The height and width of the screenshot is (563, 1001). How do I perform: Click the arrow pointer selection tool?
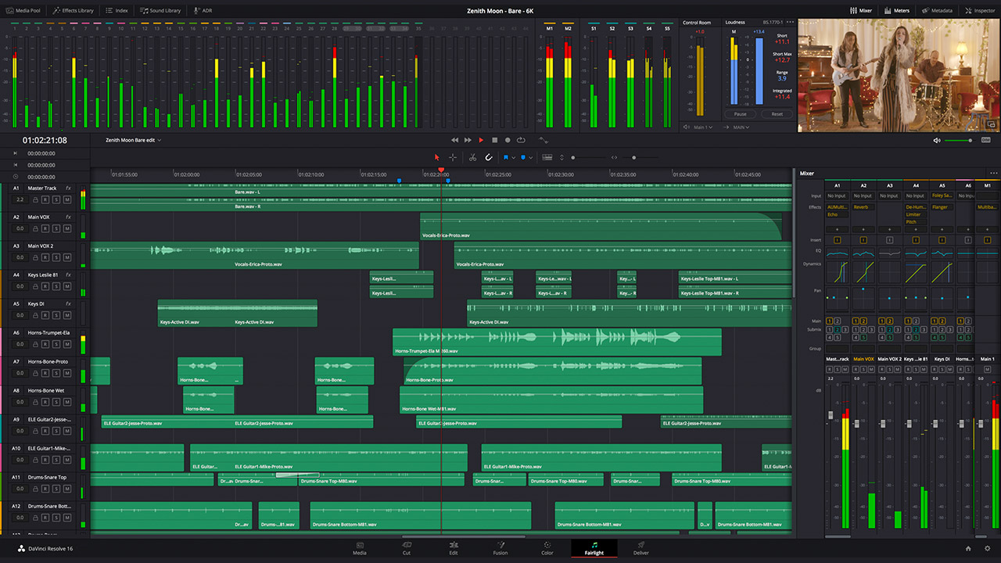click(x=437, y=157)
